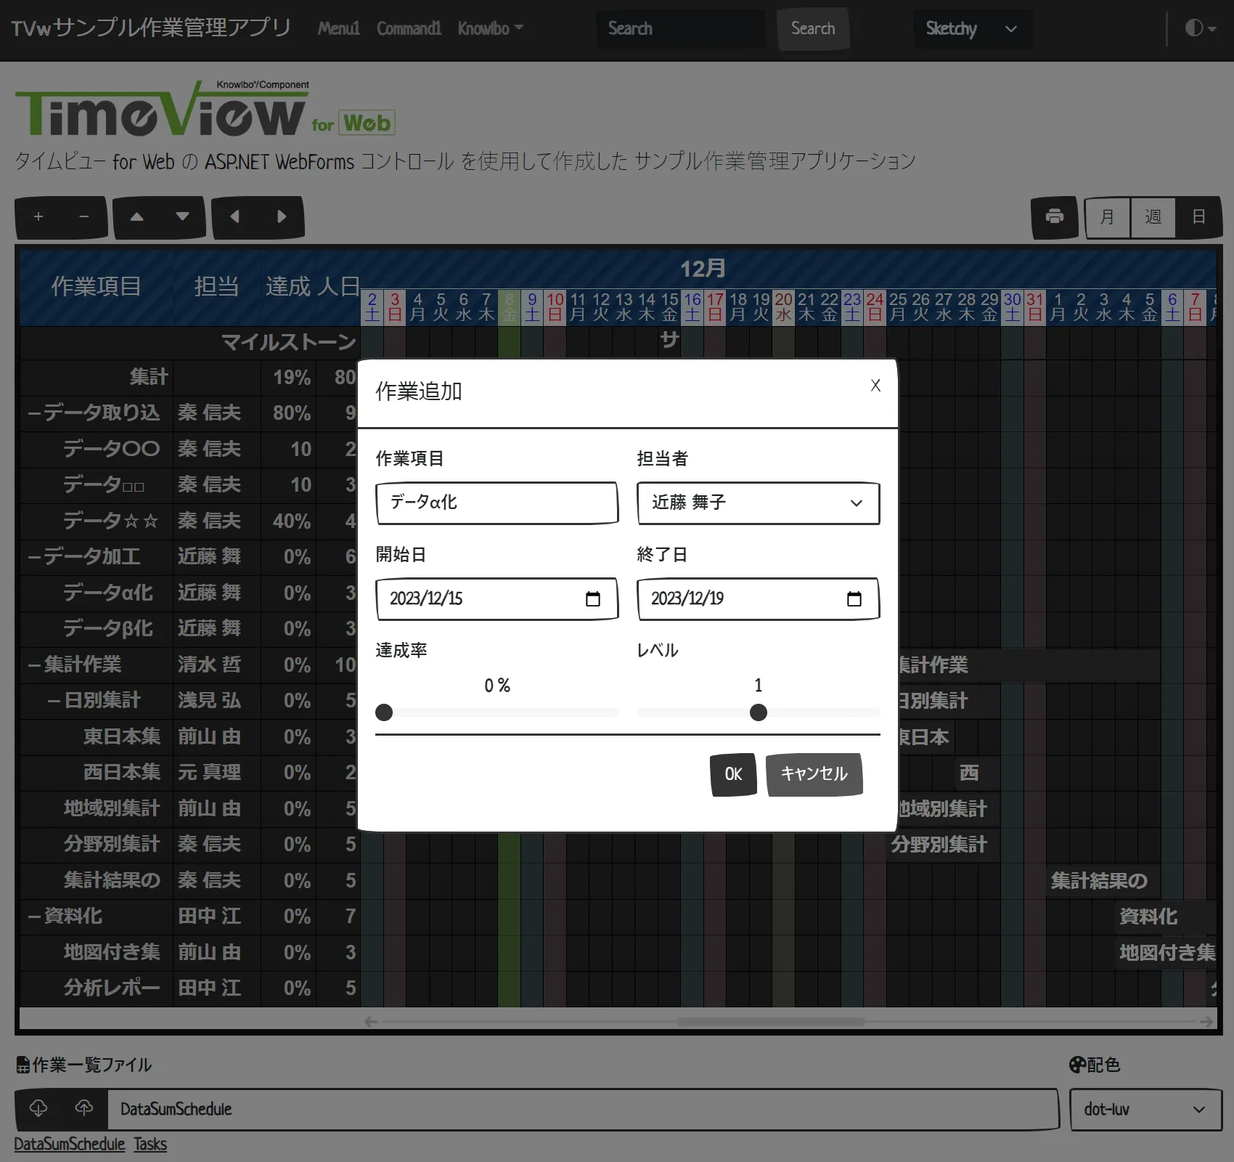The image size is (1234, 1162).
Task: Click the plus zoom-in toolbar icon
Action: 38,217
